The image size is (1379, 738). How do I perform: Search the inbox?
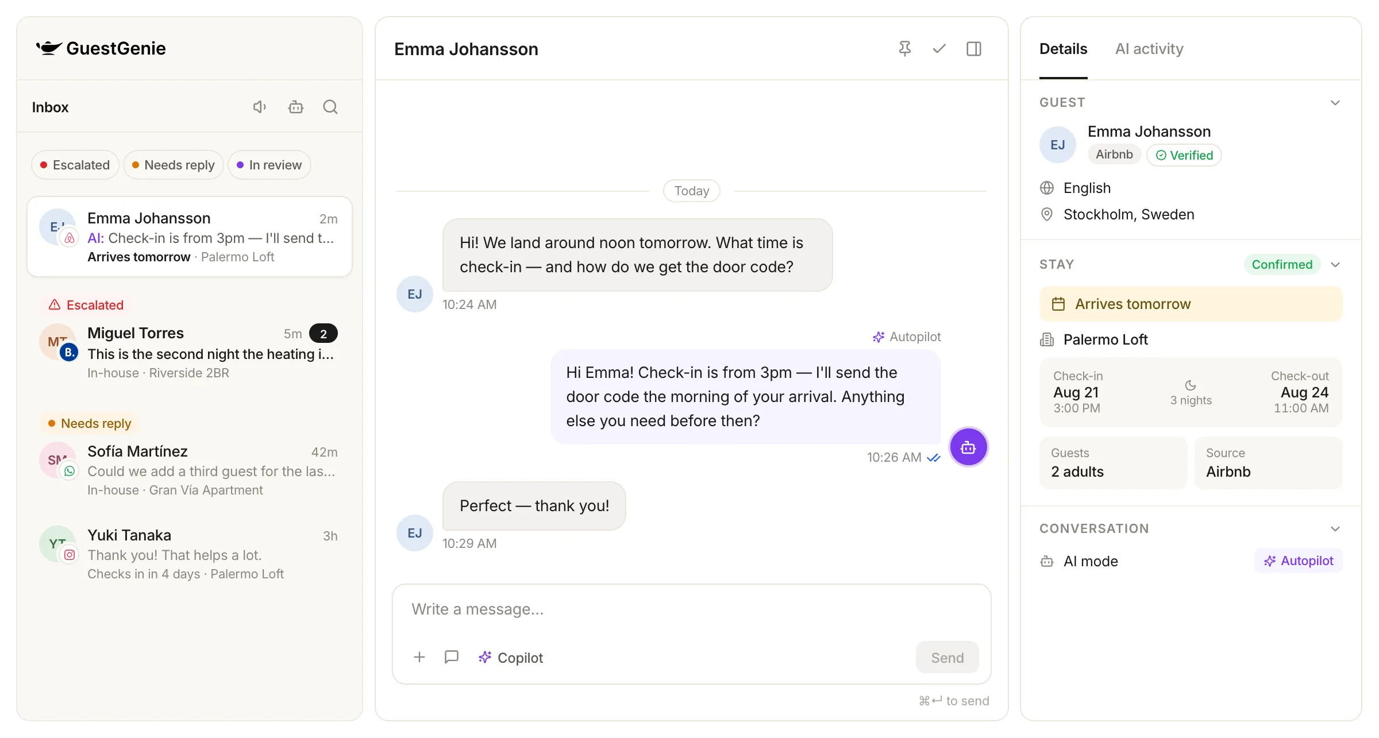coord(330,107)
